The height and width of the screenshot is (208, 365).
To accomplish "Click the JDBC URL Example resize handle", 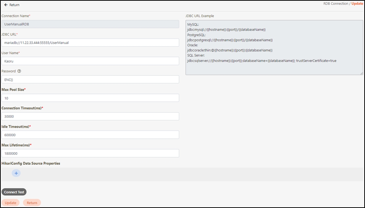I will coord(361,73).
